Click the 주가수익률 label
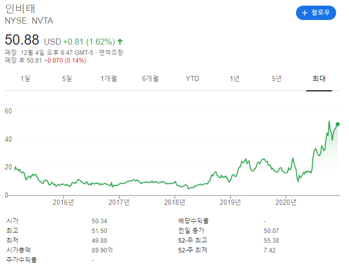Image resolution: width=349 pixels, height=272 pixels. [x=22, y=260]
